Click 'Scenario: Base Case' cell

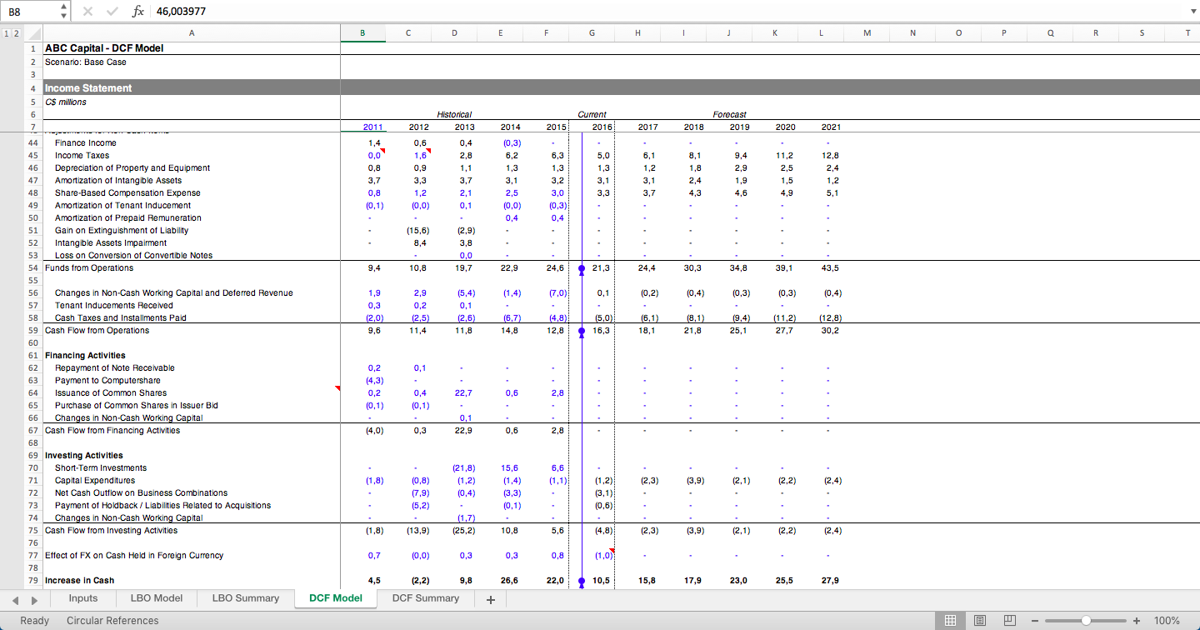pyautogui.click(x=85, y=62)
